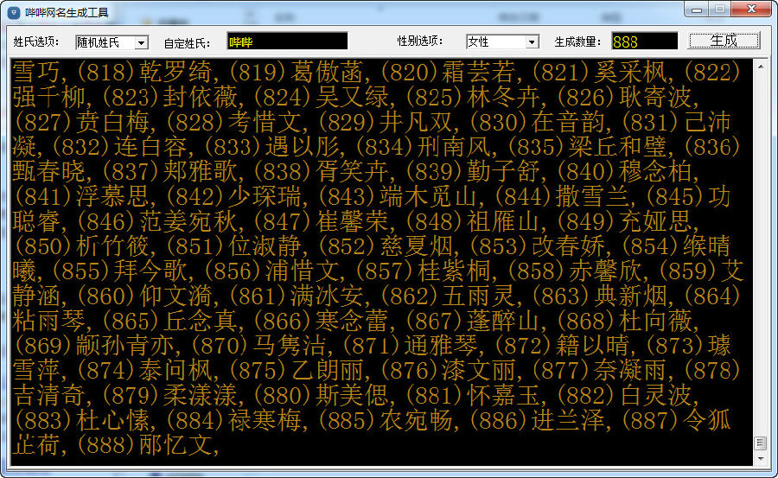
Task: Click name entry (848)祖雁山
Action: tap(475, 221)
